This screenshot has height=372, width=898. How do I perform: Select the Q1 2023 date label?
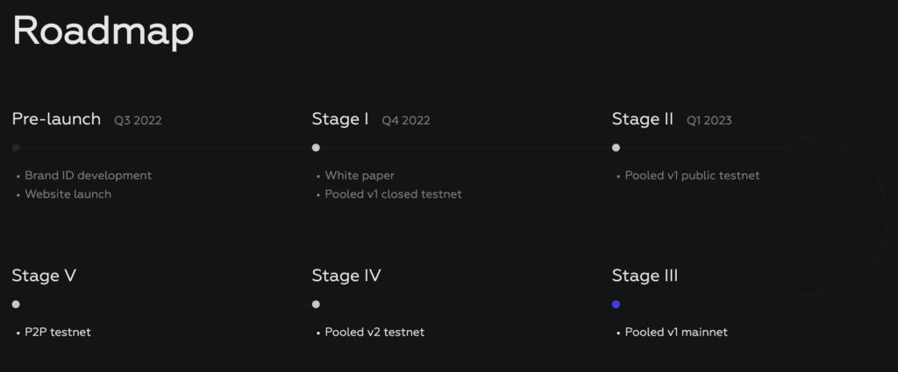(x=709, y=121)
